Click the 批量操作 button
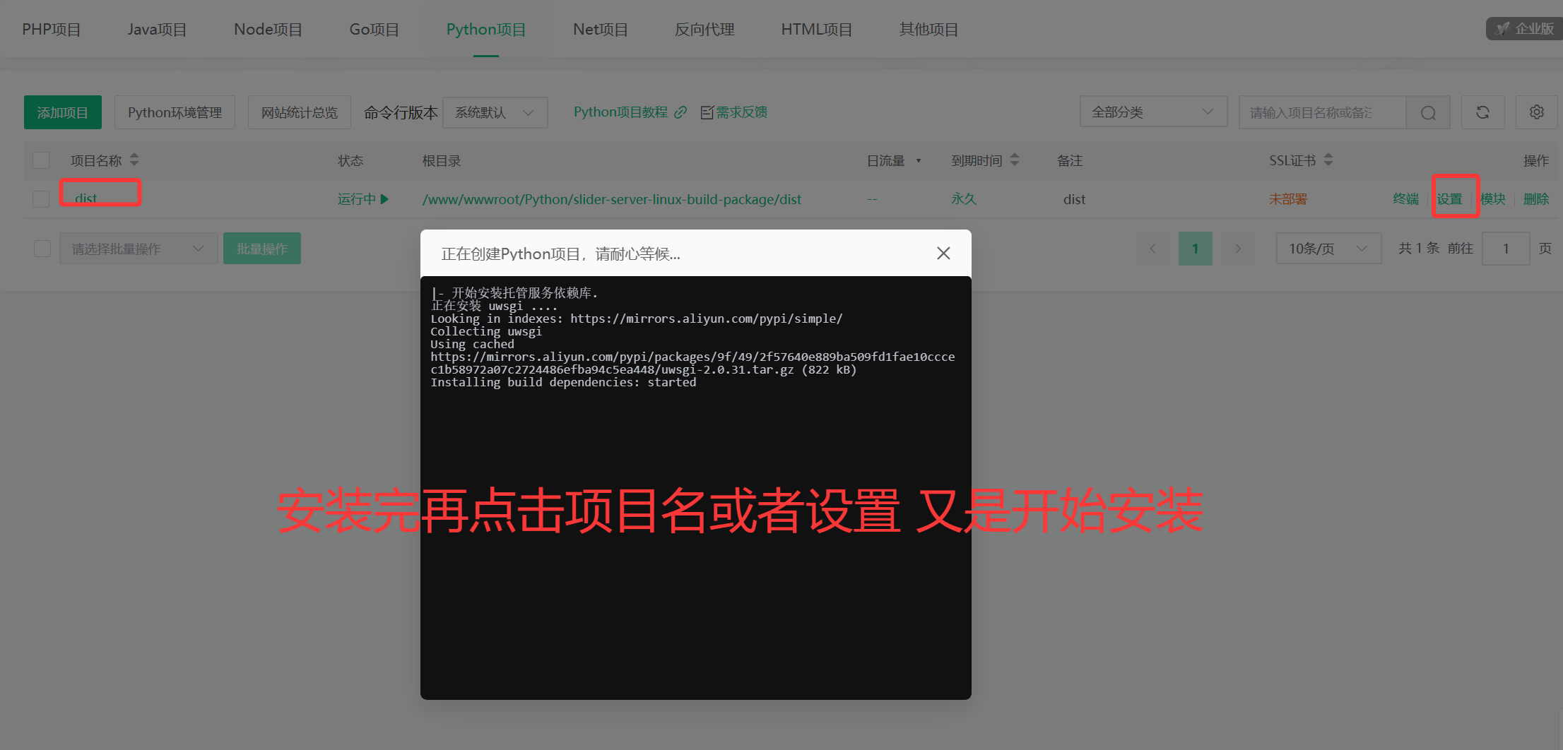Screen dimensions: 1563x750 [262, 249]
